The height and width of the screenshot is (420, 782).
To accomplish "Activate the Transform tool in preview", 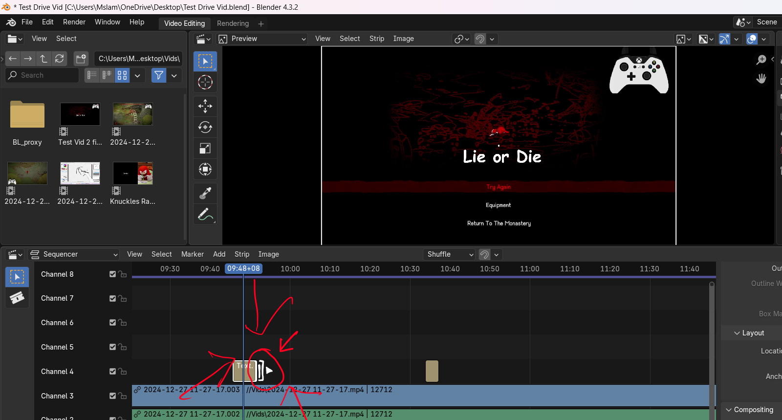I will tap(205, 170).
